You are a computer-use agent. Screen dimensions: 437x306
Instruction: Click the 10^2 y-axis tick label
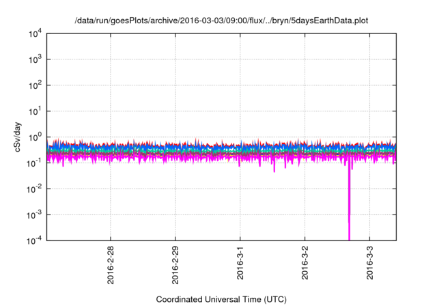point(35,85)
